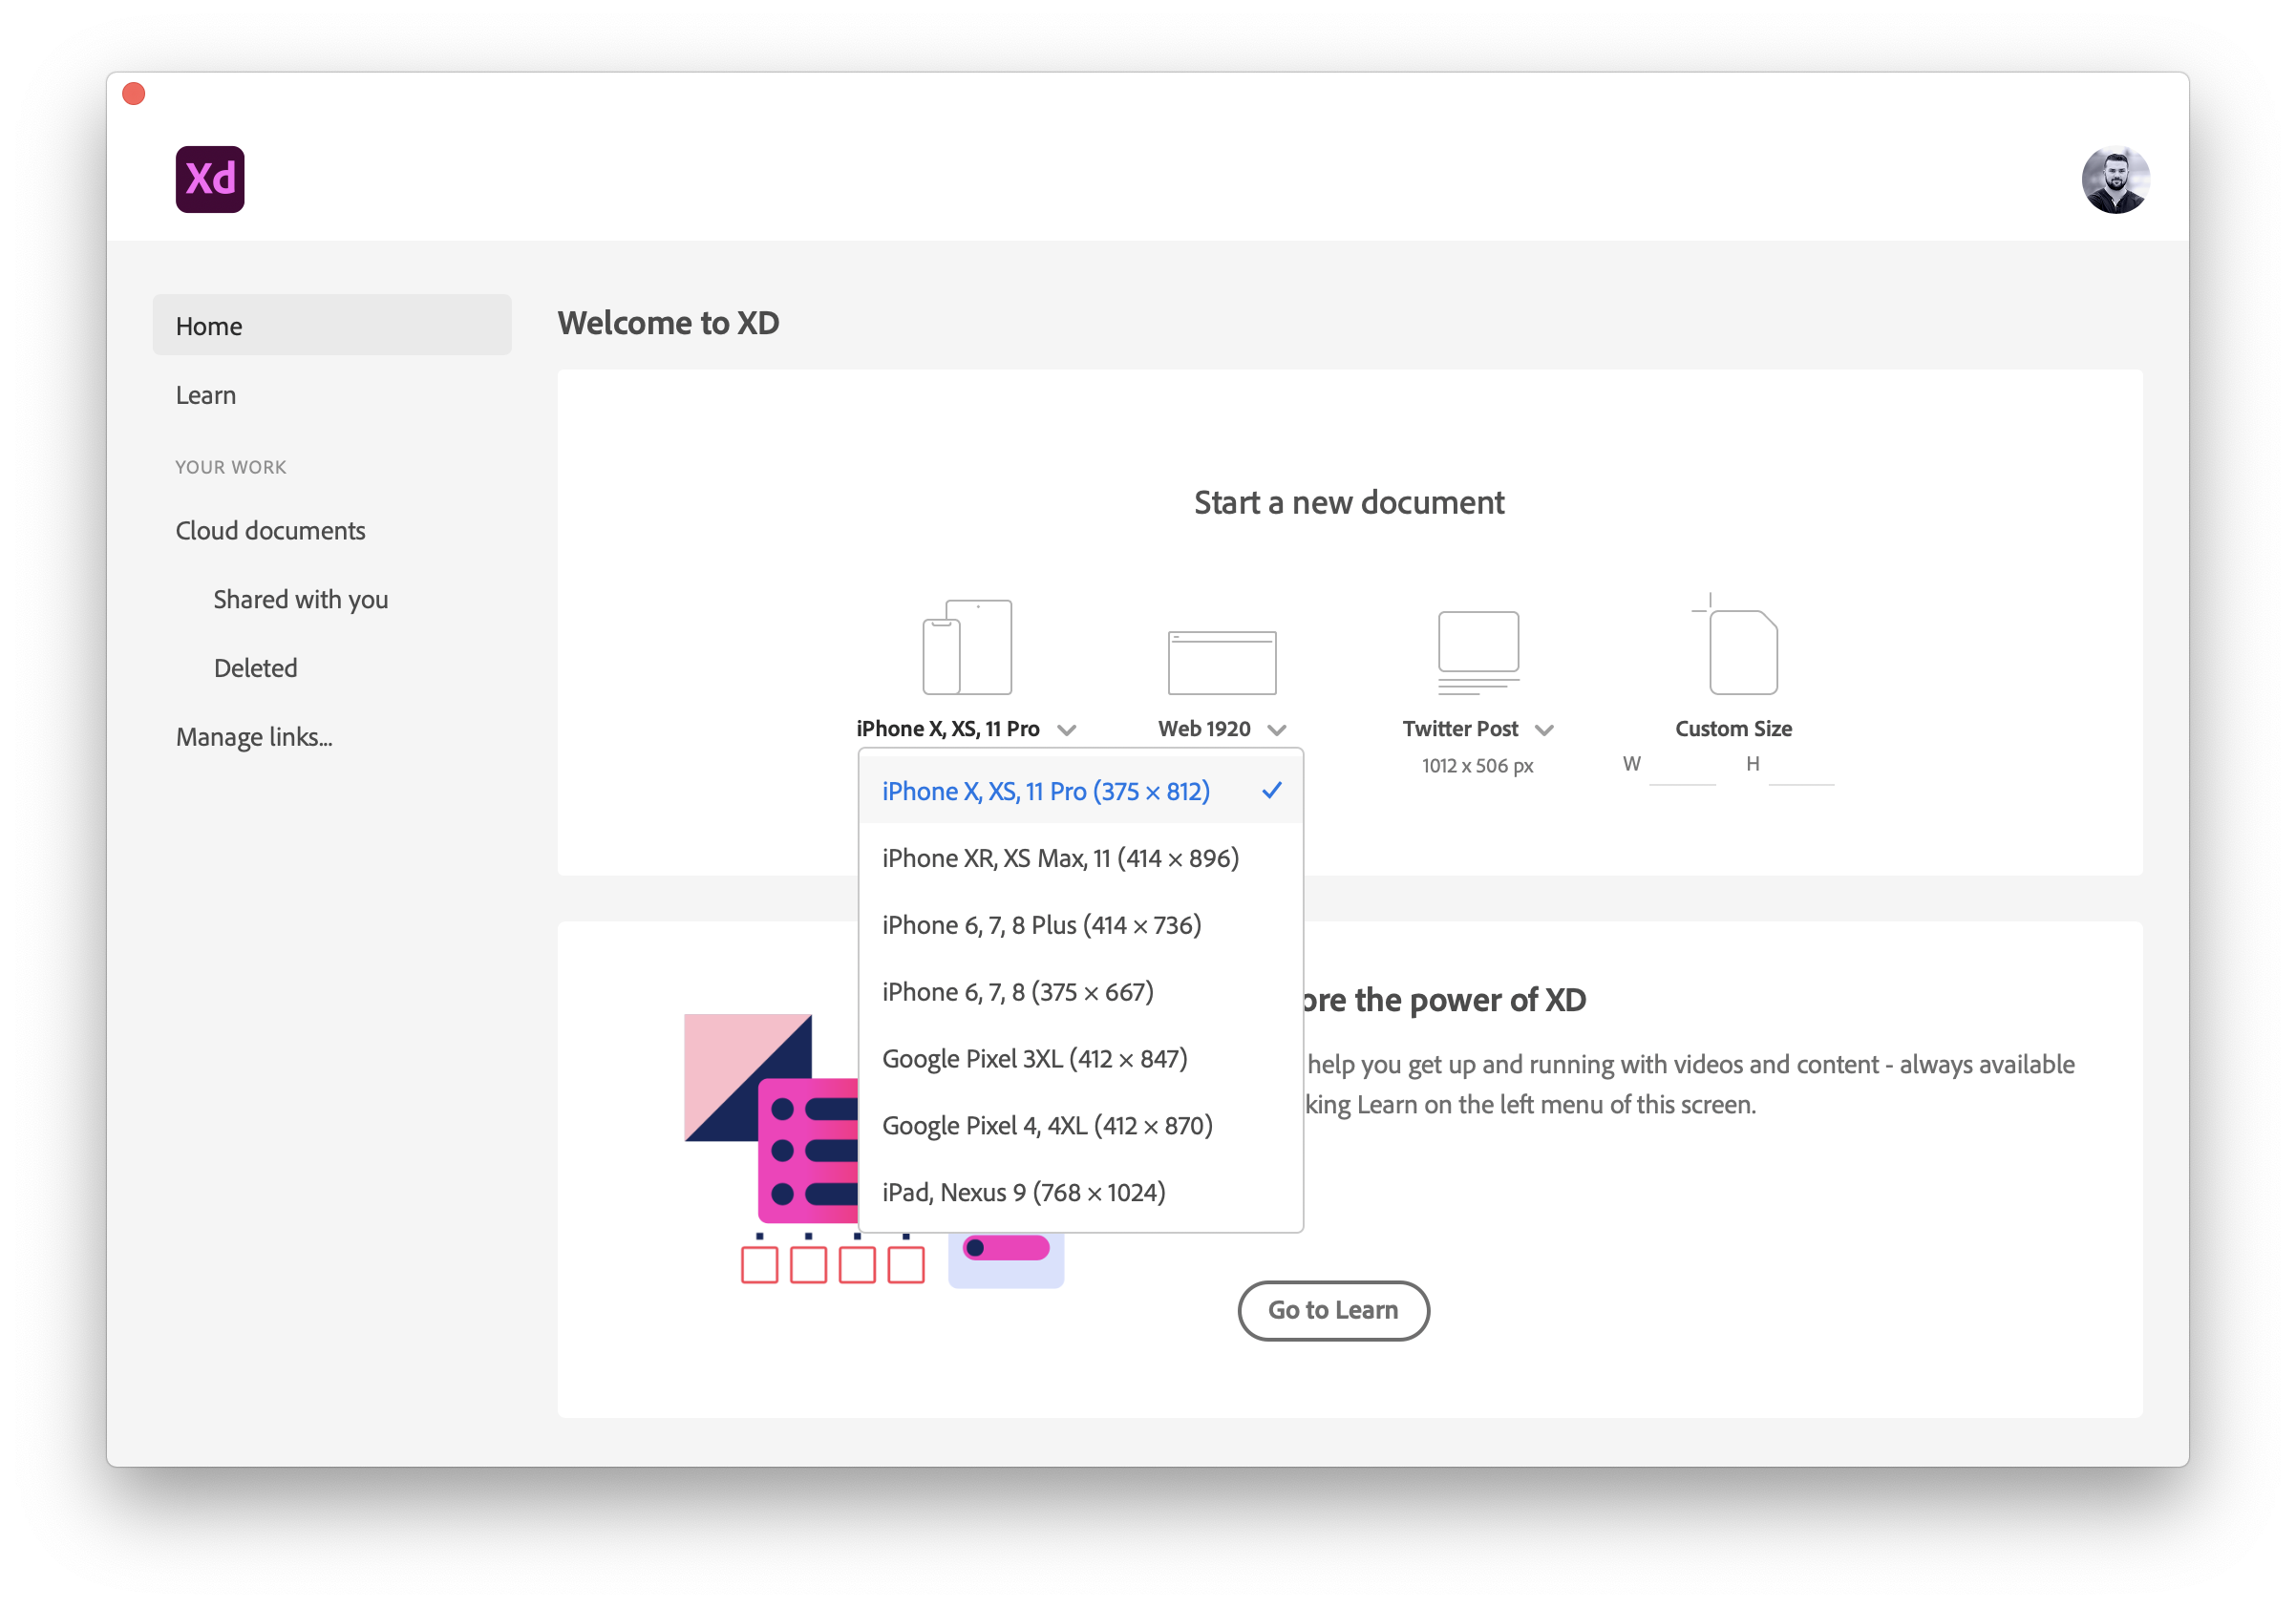The image size is (2296, 1608).
Task: Select the iPhone and tablet artboard icon
Action: (x=967, y=647)
